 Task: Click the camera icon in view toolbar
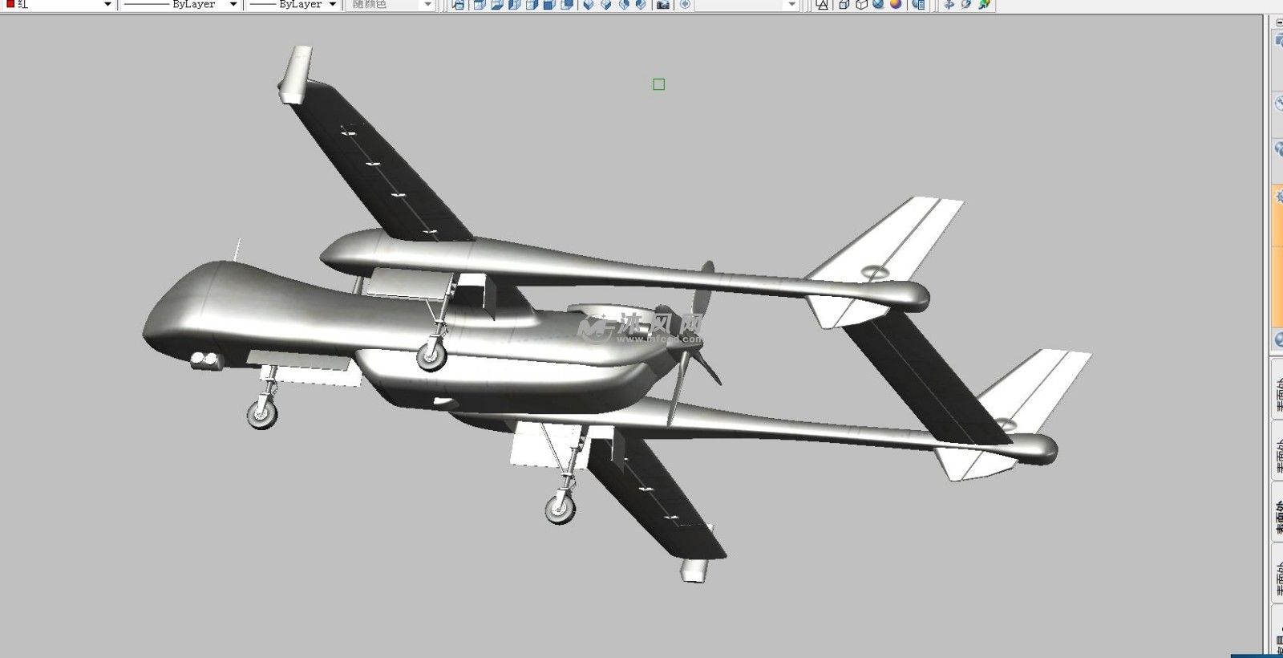click(662, 5)
